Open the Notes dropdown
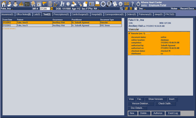 click(175, 9)
